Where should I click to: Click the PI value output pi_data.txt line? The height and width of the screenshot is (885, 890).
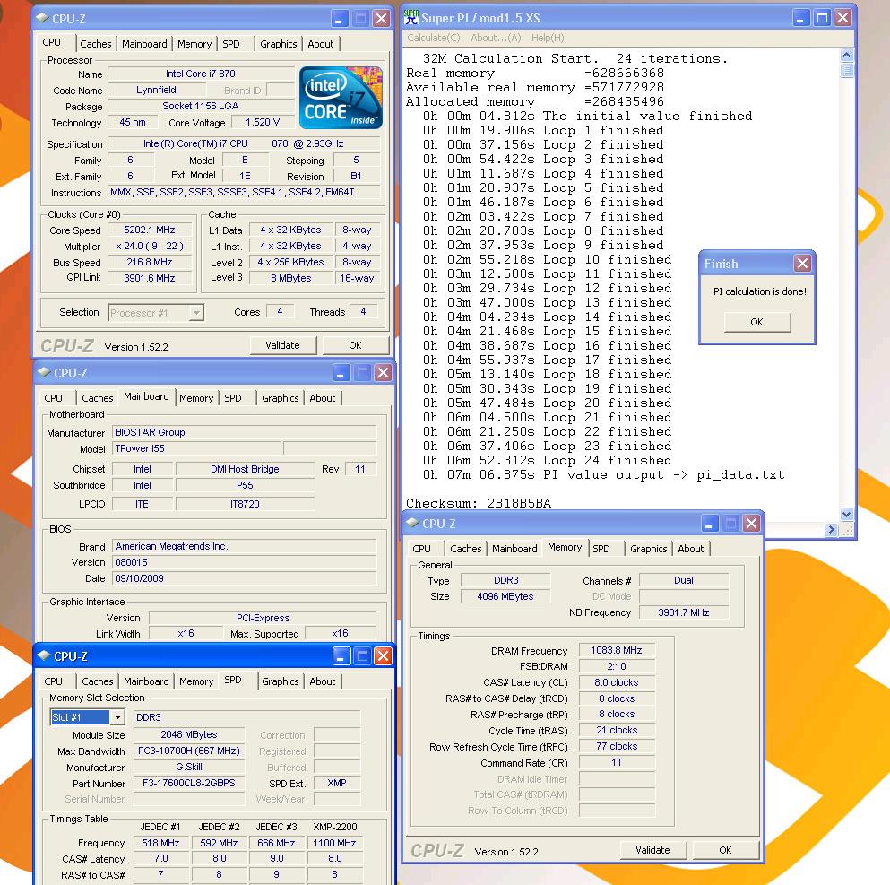[603, 474]
